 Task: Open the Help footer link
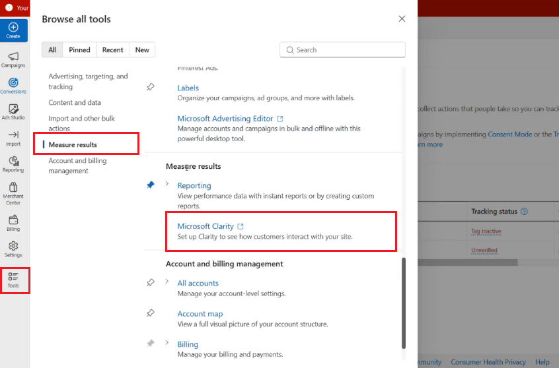point(542,362)
